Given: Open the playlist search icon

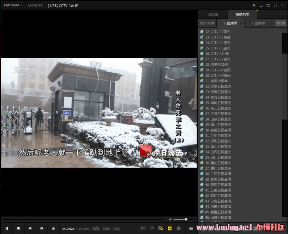Looking at the screenshot, I should [161, 228].
